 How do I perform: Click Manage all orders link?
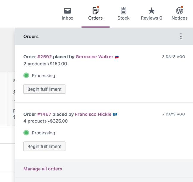tap(43, 169)
